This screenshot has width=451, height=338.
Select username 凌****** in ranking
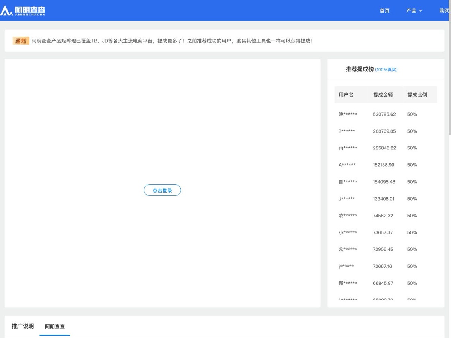click(348, 216)
